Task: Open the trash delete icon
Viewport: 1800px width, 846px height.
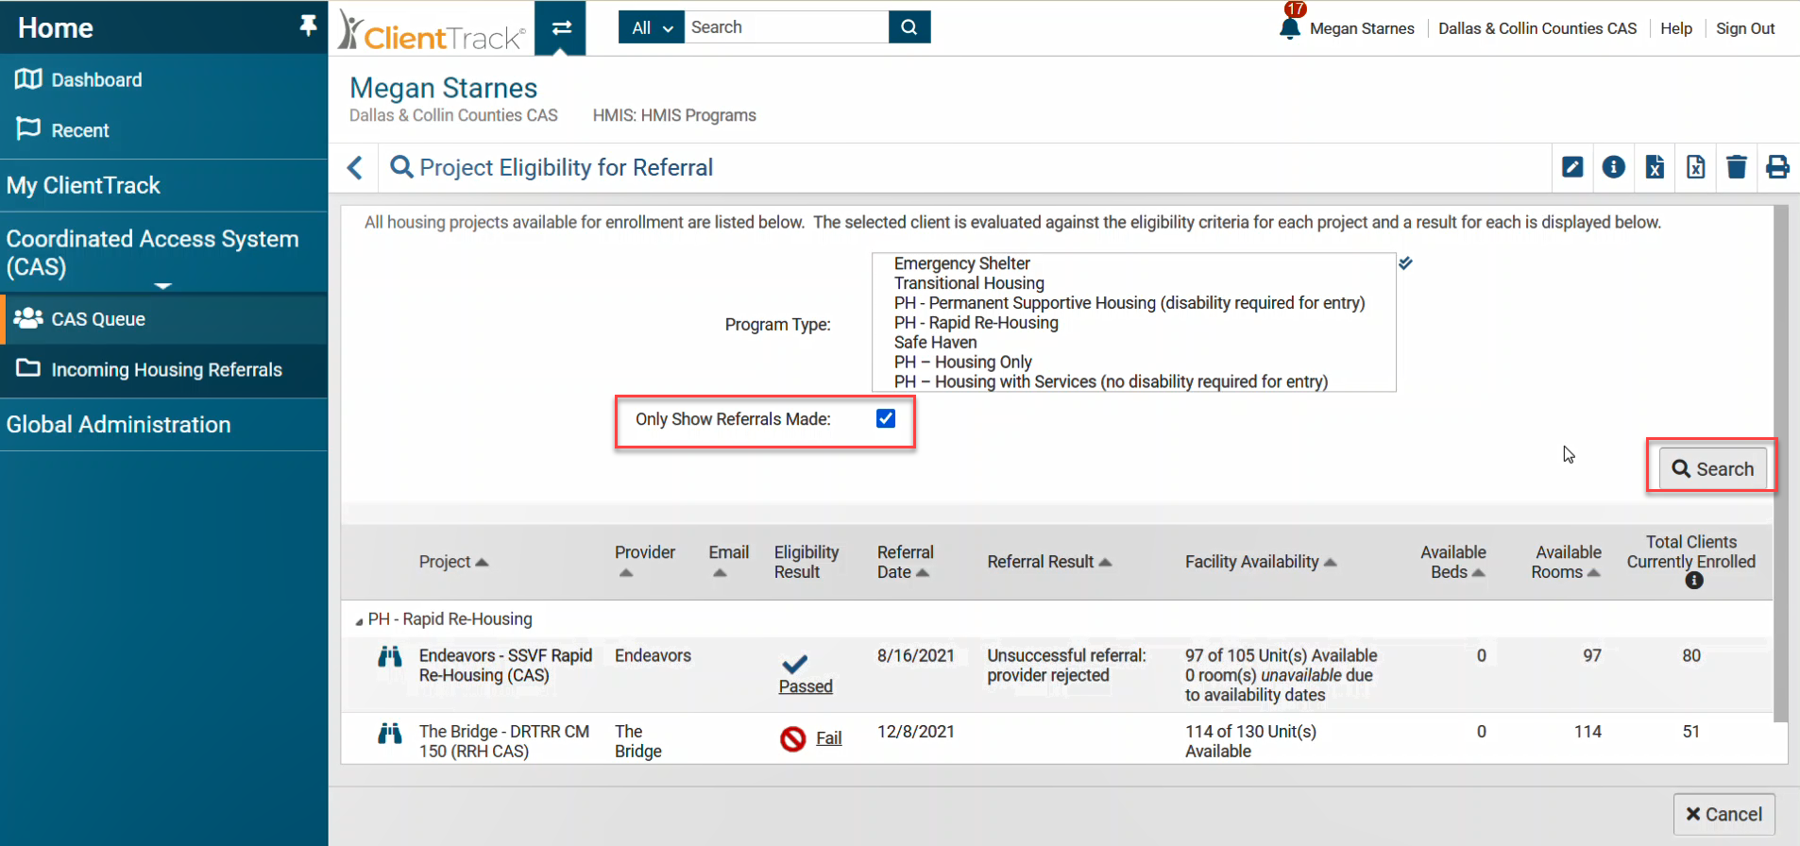Action: (1737, 167)
